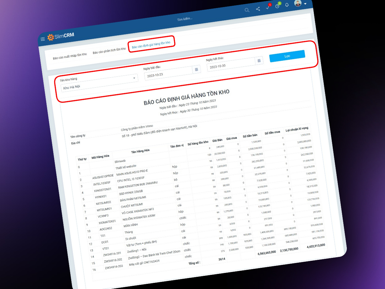Click the user avatar picture

[298, 3]
